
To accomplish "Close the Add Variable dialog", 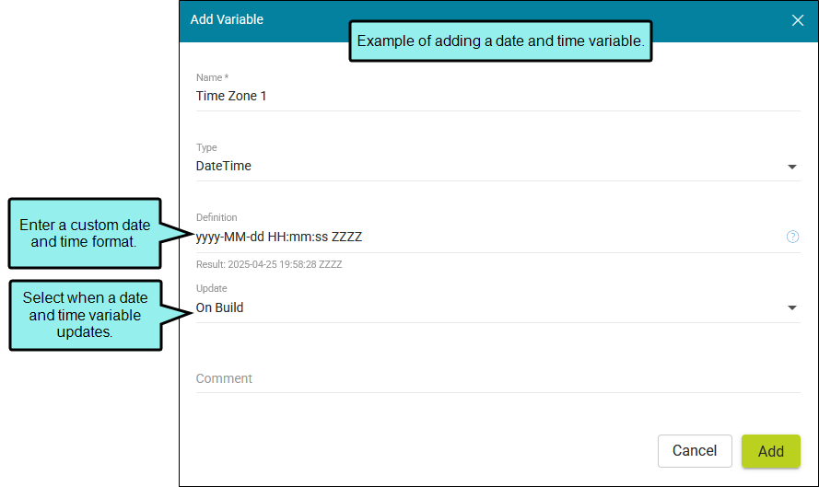I will 797,20.
